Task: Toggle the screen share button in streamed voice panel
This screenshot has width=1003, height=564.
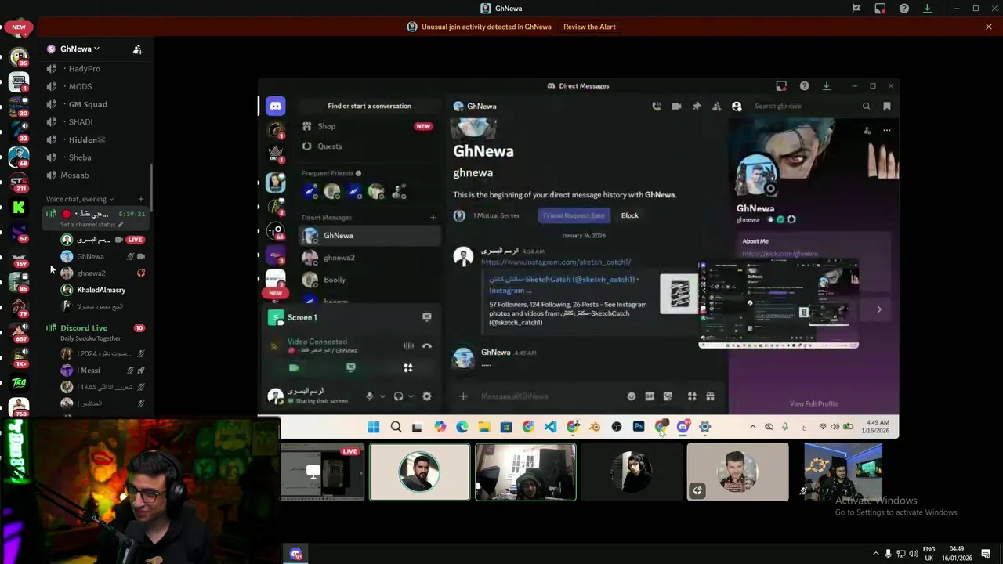Action: click(351, 367)
